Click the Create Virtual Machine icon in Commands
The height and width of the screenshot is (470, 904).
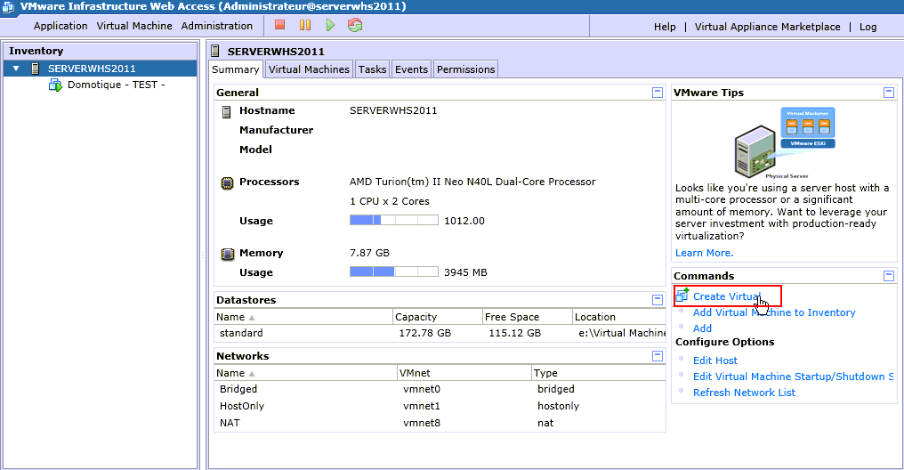(x=682, y=295)
